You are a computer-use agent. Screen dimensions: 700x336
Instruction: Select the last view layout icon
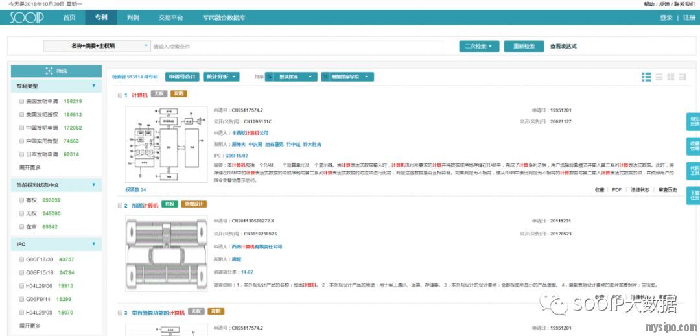tap(682, 77)
